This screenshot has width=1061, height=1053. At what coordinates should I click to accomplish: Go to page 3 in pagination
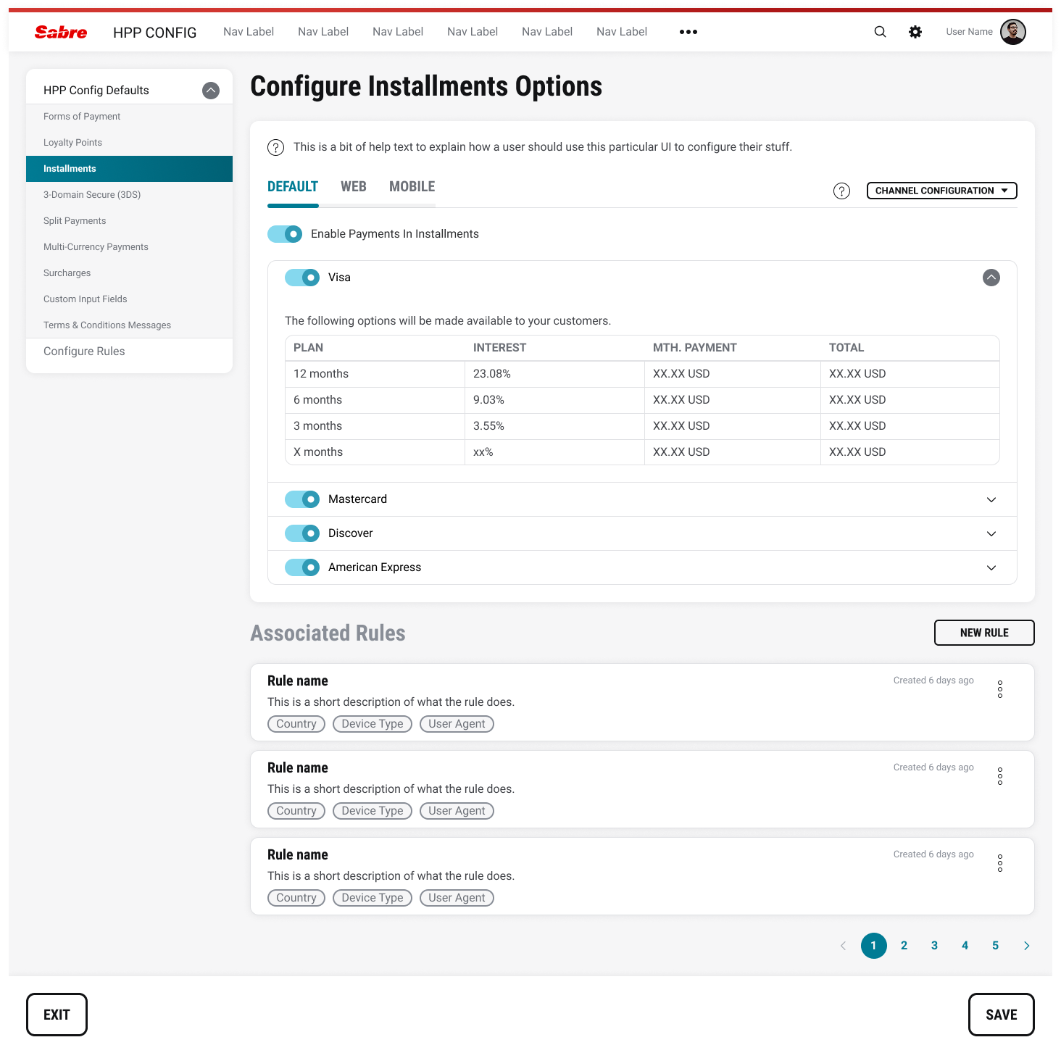pos(935,946)
